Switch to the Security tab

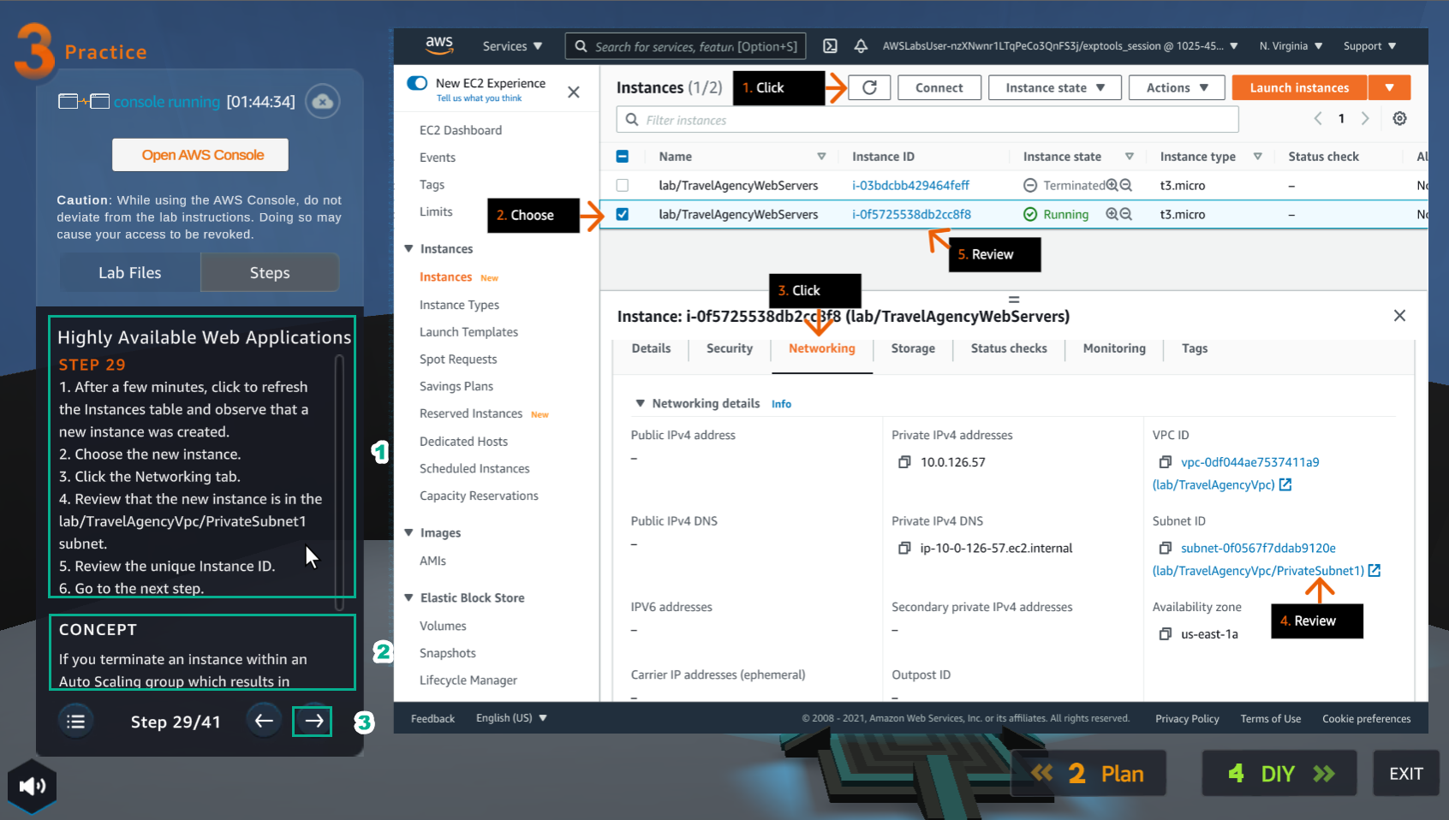coord(730,348)
